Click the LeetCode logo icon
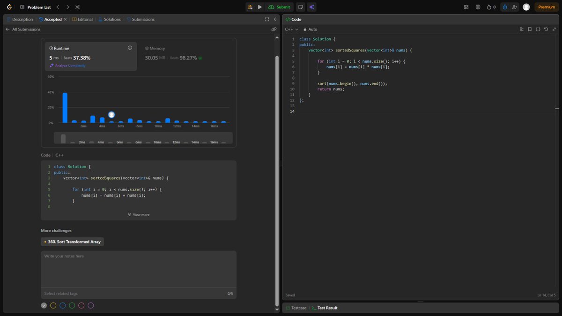Screen dimensions: 562x316 [9, 7]
